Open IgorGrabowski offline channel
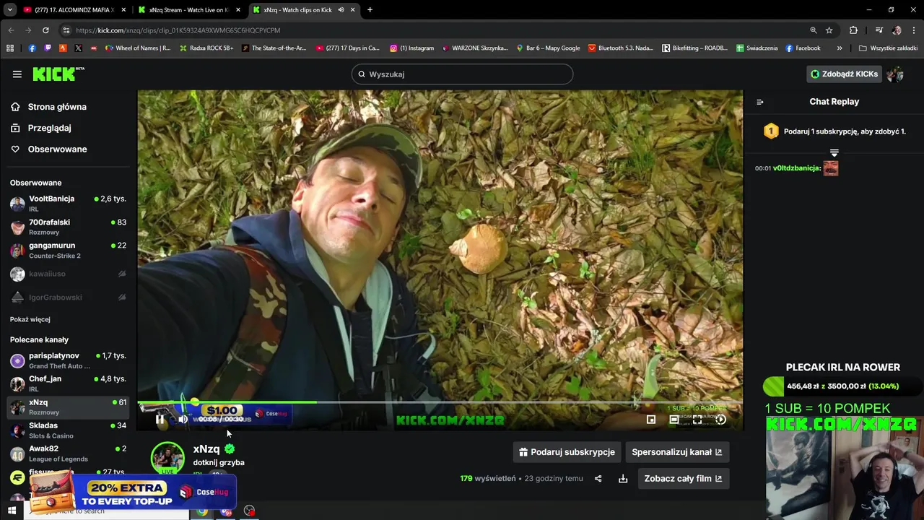The width and height of the screenshot is (924, 520). [68, 297]
